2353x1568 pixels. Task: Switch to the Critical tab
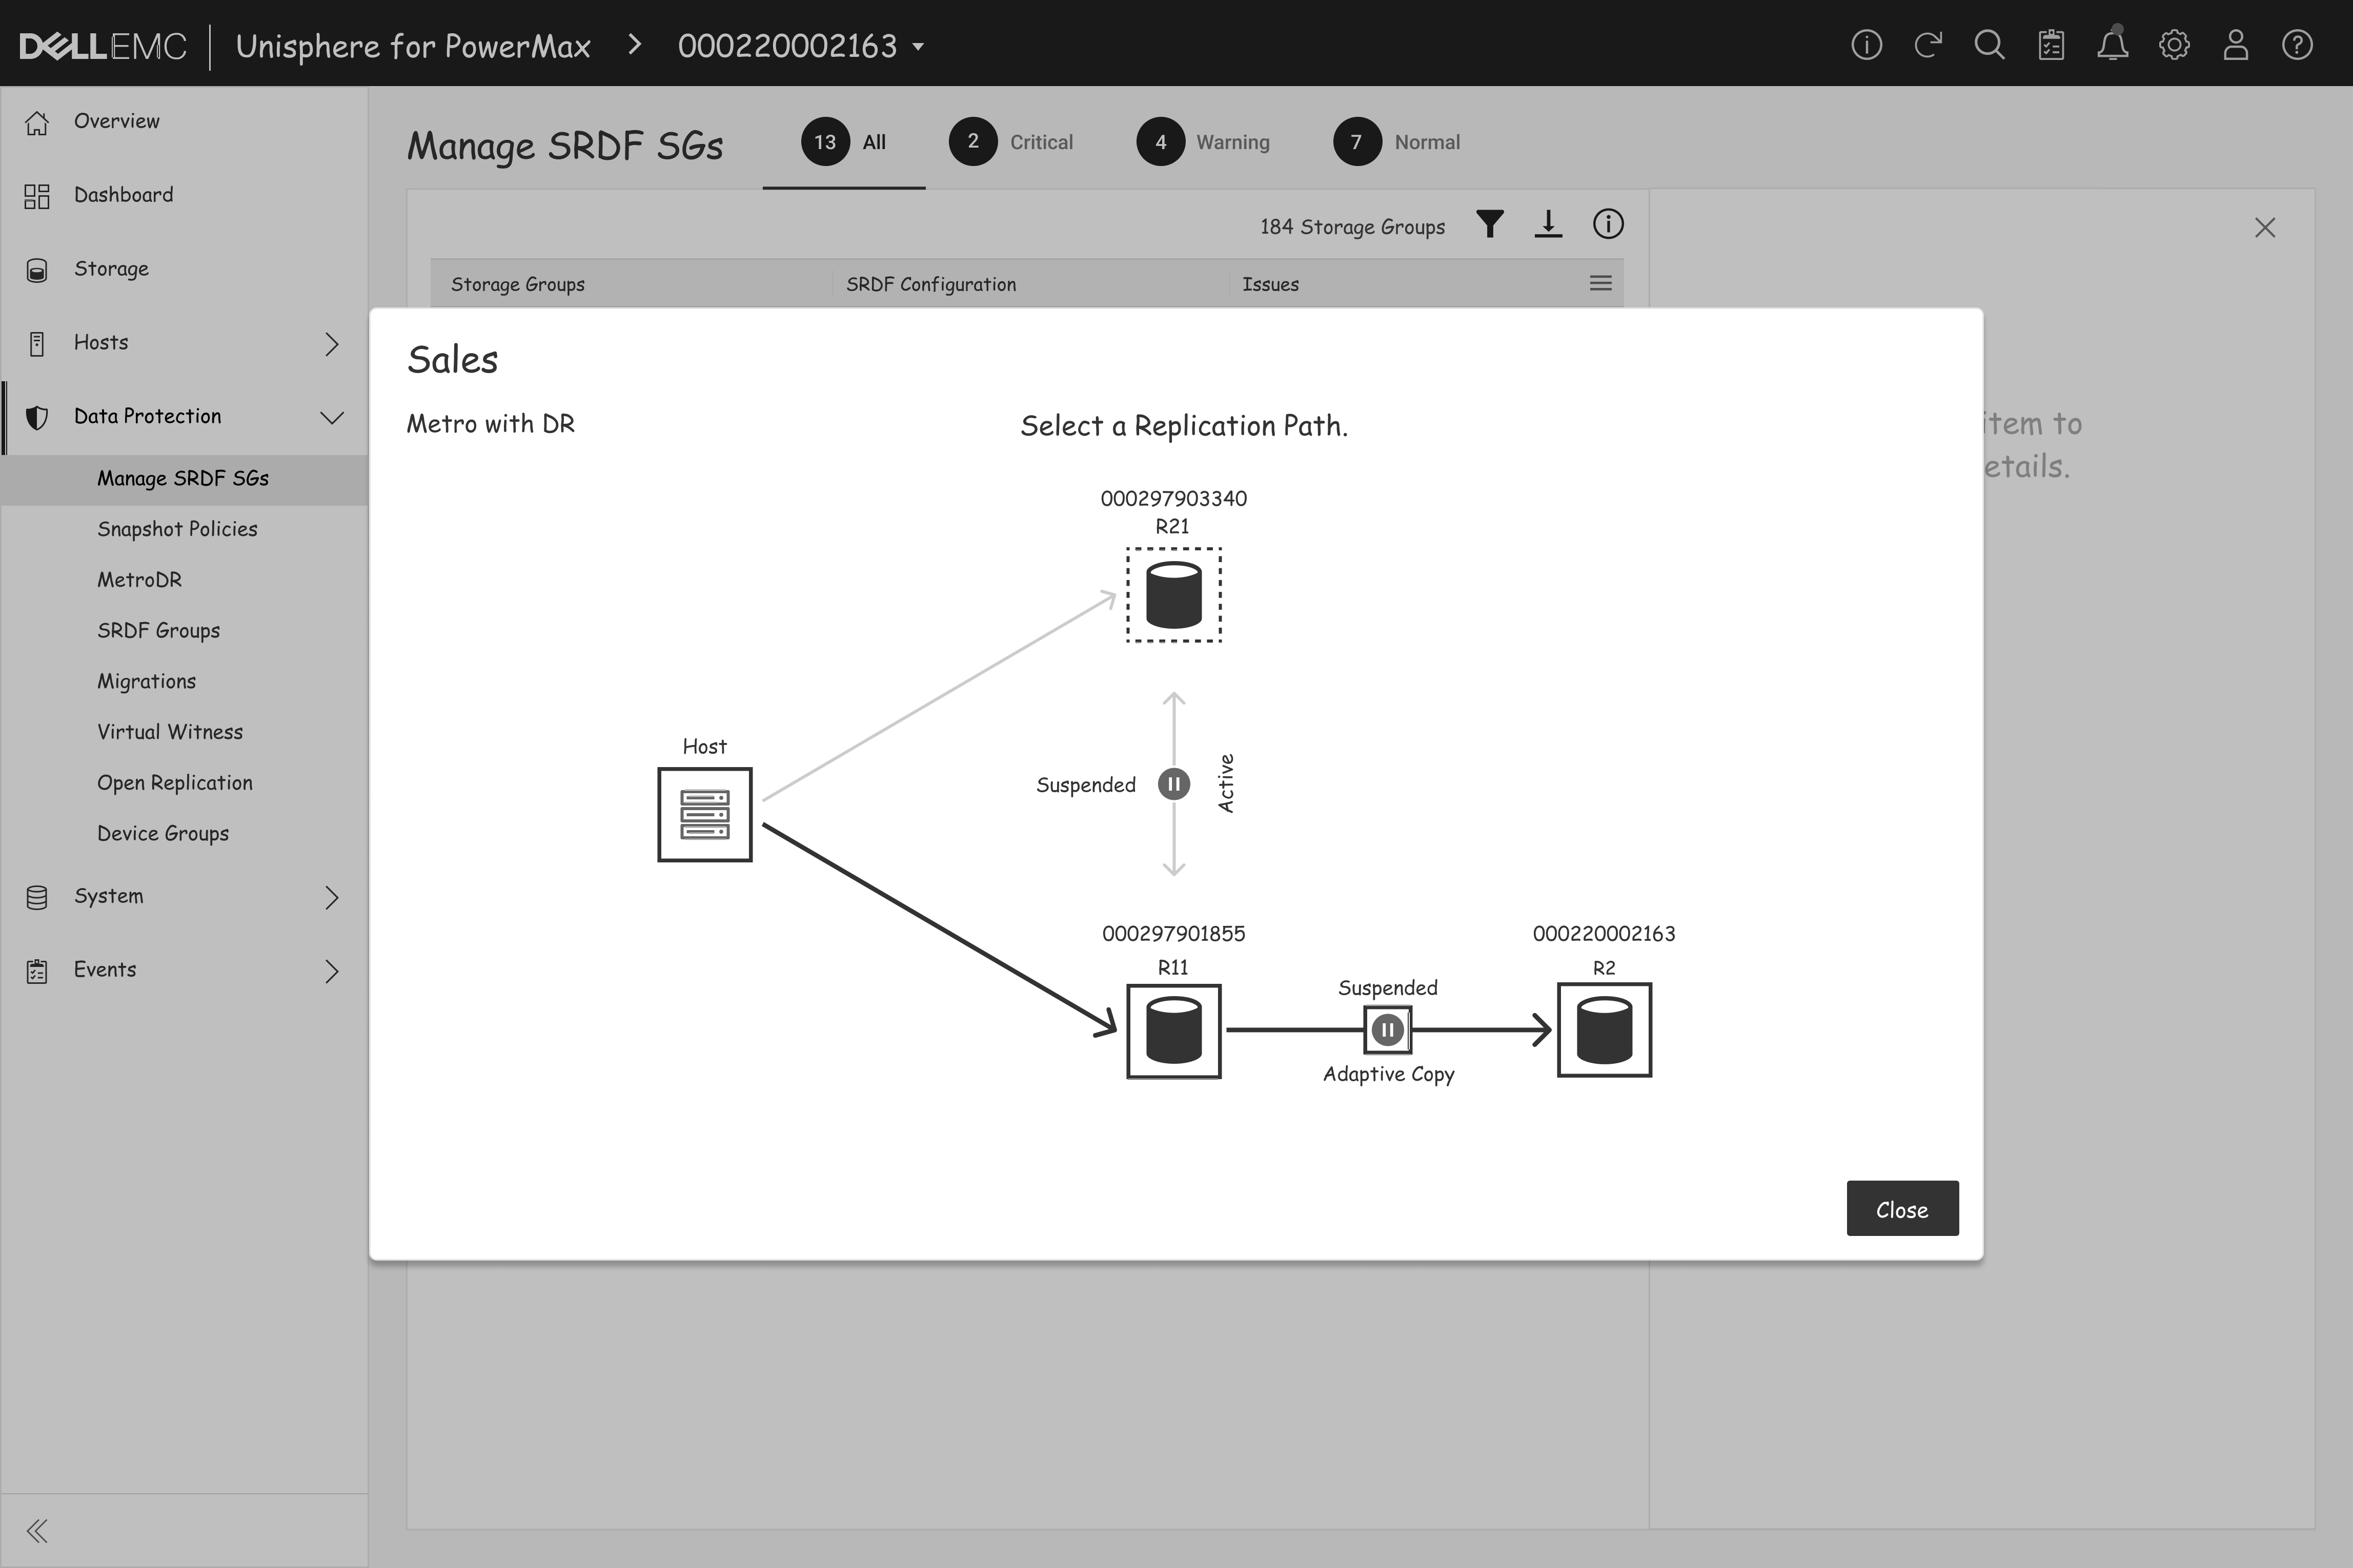coord(1011,142)
